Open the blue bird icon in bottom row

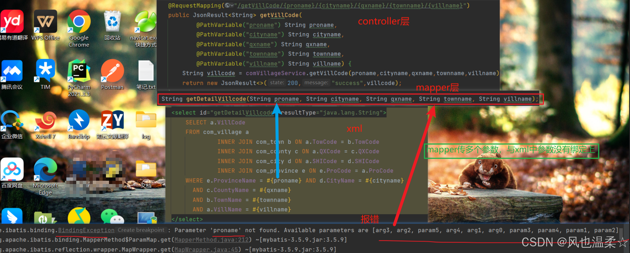[12, 216]
